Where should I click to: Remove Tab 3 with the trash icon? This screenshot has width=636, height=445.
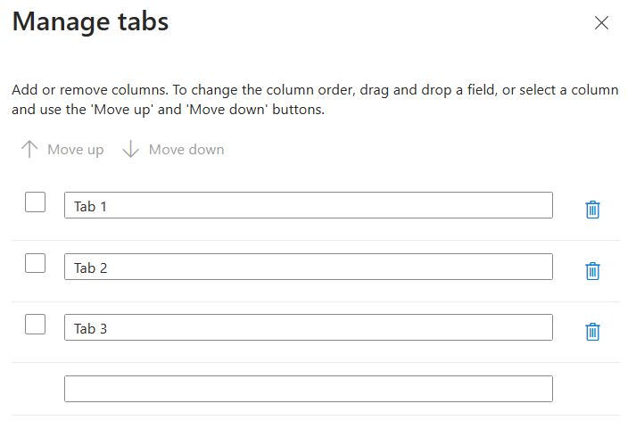tap(592, 332)
